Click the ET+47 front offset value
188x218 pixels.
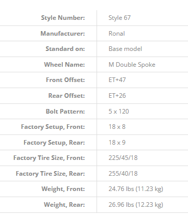point(117,80)
